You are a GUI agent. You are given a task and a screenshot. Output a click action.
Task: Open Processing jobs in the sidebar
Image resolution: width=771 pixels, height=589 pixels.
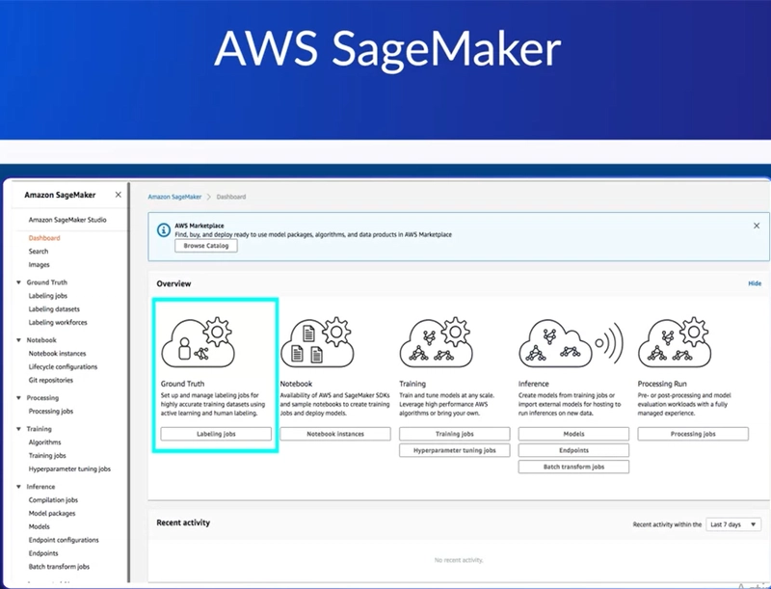[x=51, y=411]
